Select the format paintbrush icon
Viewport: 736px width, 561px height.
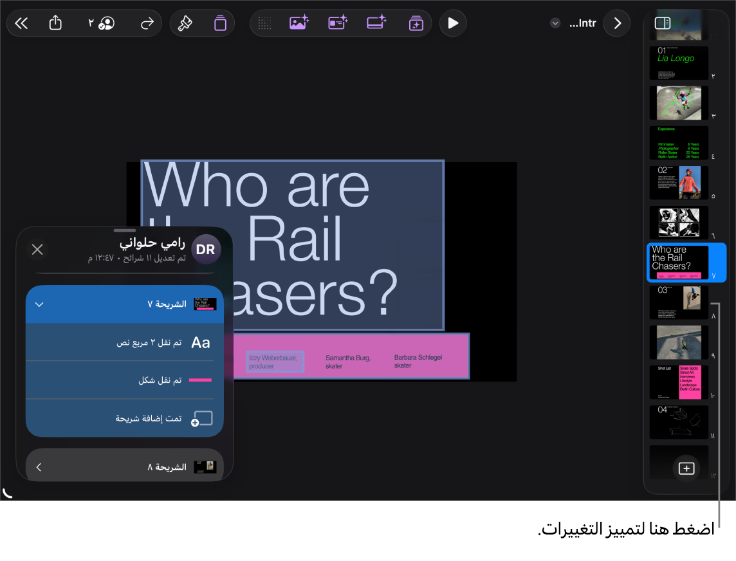(x=185, y=23)
